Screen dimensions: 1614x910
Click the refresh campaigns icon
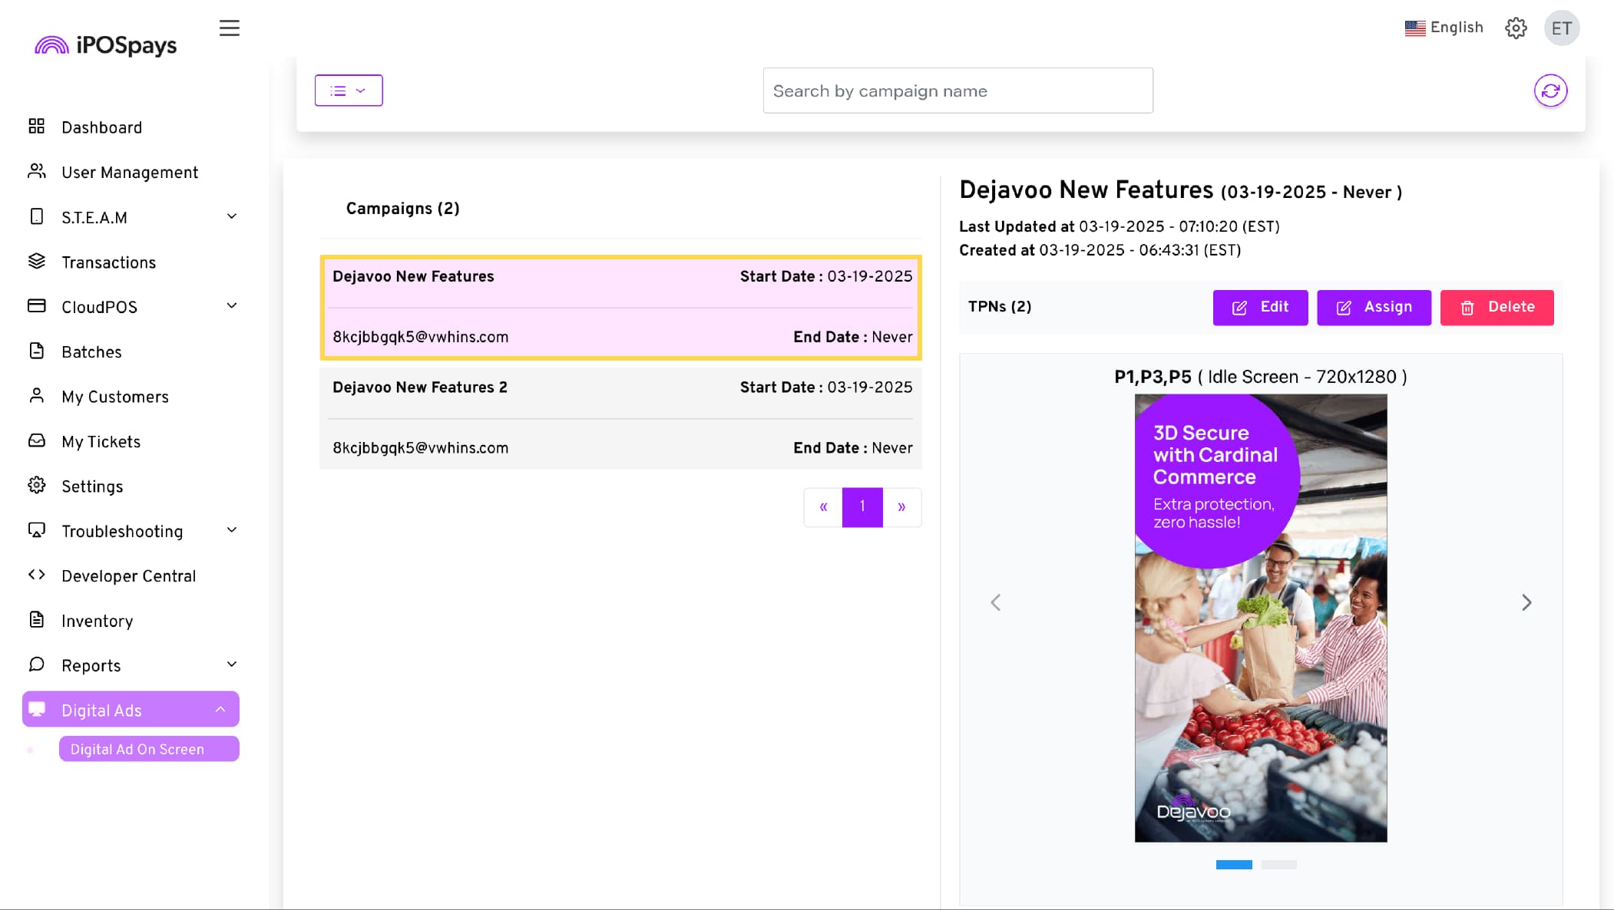point(1550,91)
